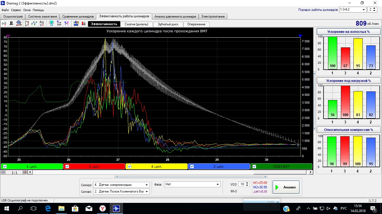Open taskbar search magnifier

pos(20,208)
